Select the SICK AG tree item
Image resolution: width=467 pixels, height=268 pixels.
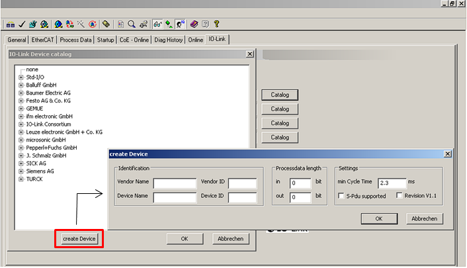(36, 163)
